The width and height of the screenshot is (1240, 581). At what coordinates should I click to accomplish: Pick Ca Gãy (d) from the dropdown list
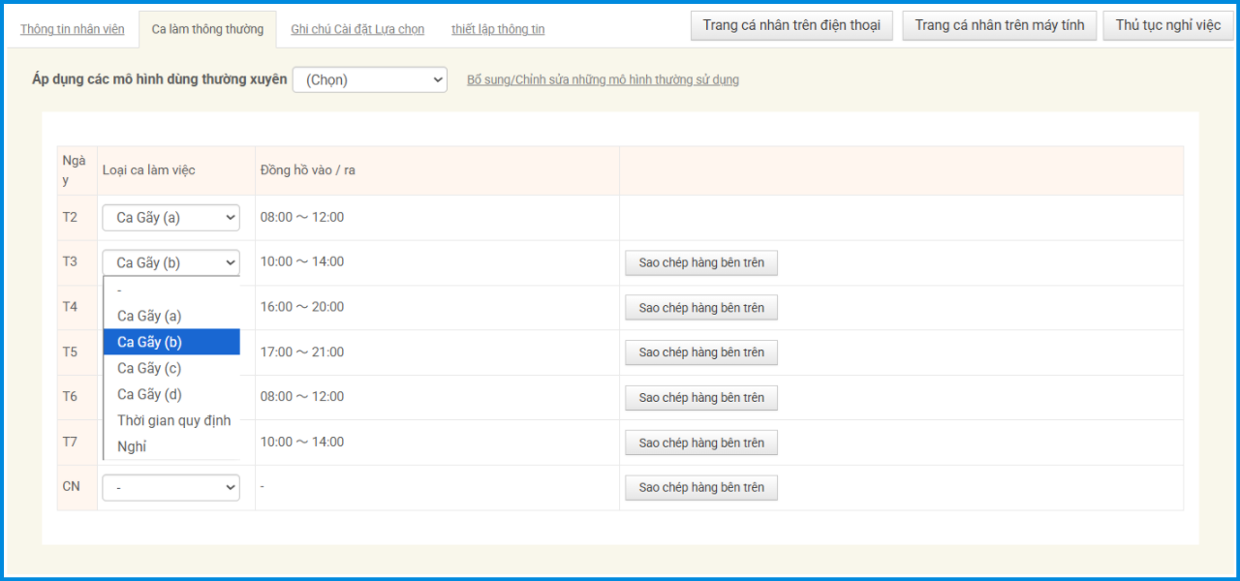pos(149,394)
